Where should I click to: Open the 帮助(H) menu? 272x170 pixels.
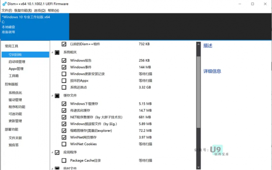pyautogui.click(x=54, y=10)
